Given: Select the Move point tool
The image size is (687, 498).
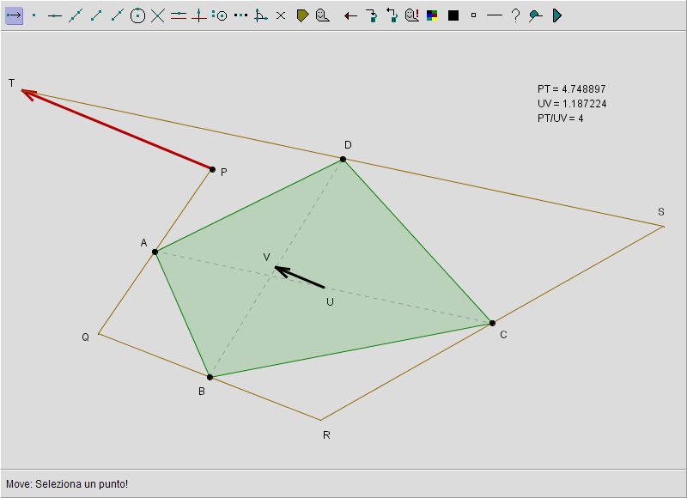Looking at the screenshot, I should (x=14, y=15).
